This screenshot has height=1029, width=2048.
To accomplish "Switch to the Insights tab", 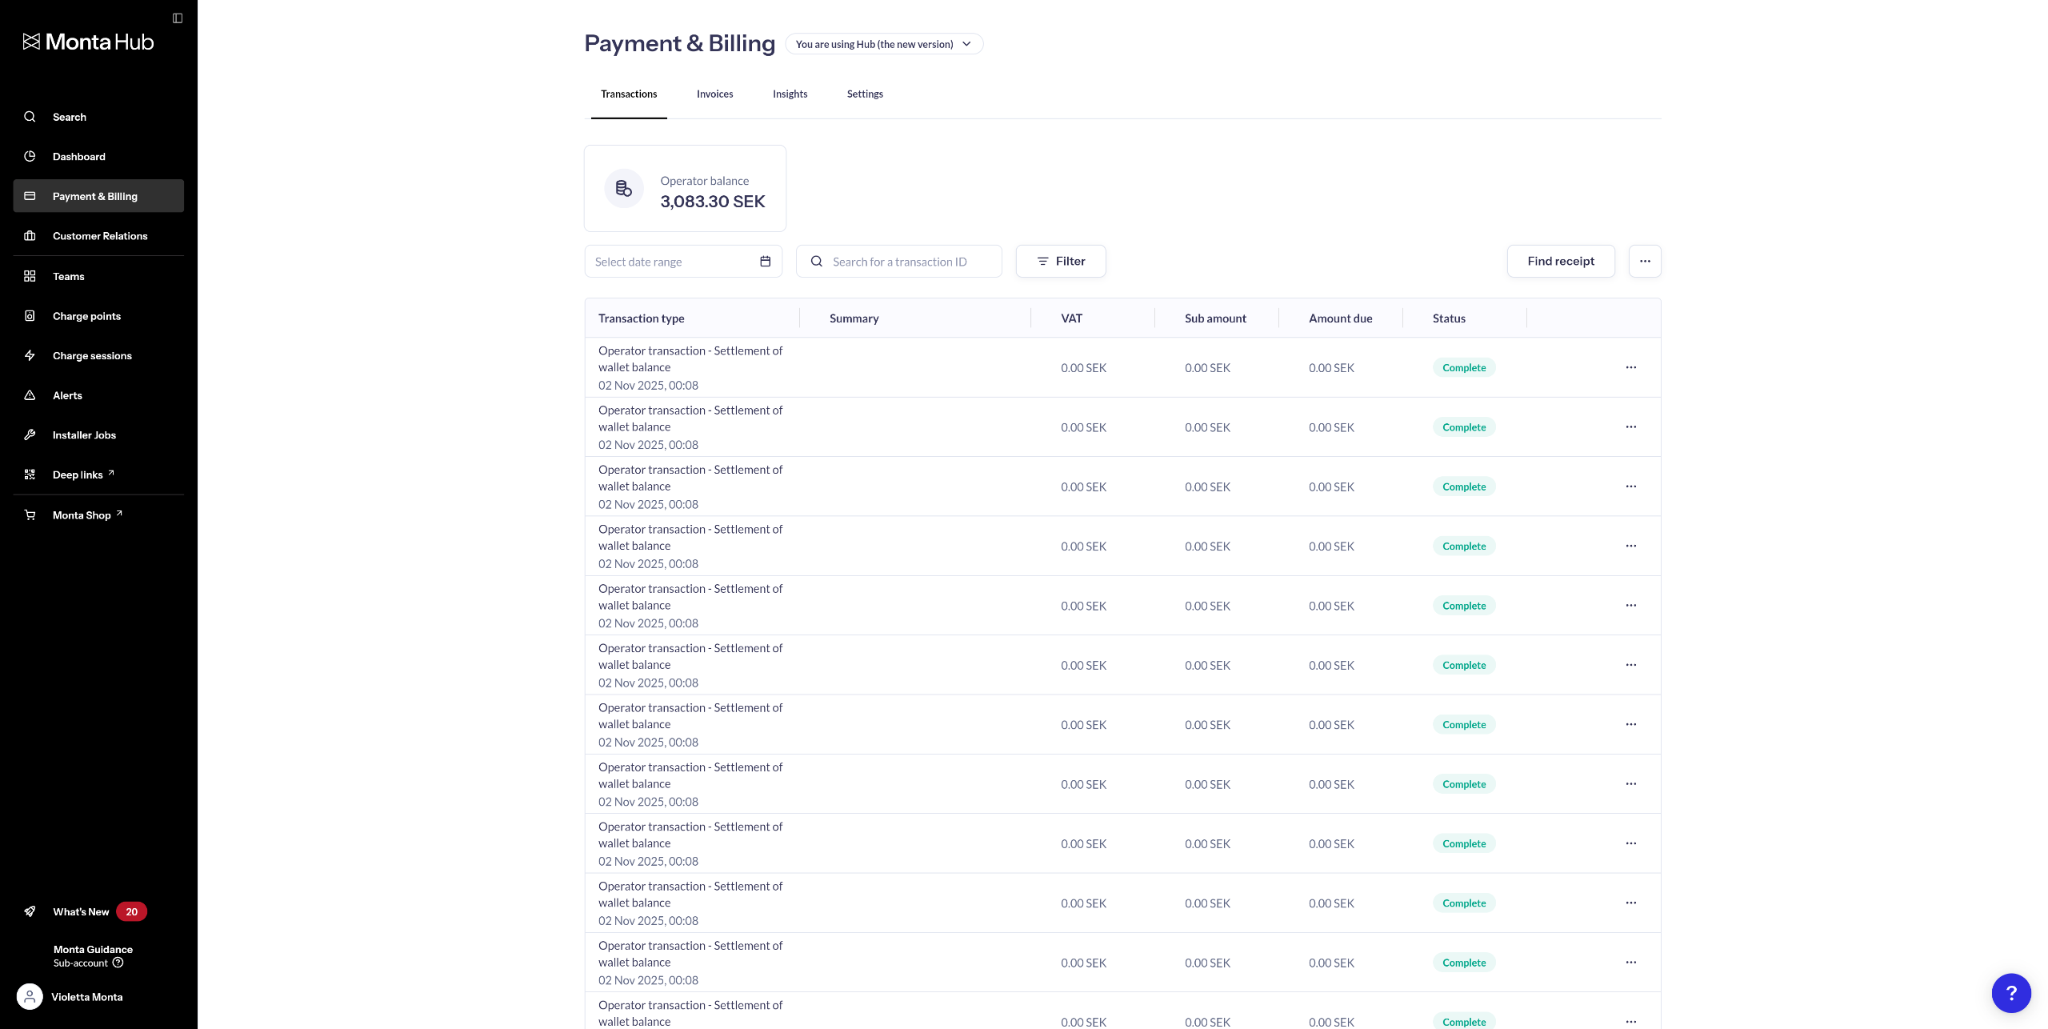I will (790, 94).
